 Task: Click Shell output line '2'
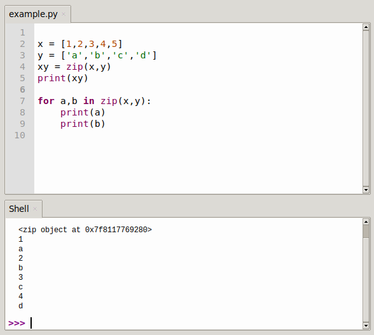(21, 258)
